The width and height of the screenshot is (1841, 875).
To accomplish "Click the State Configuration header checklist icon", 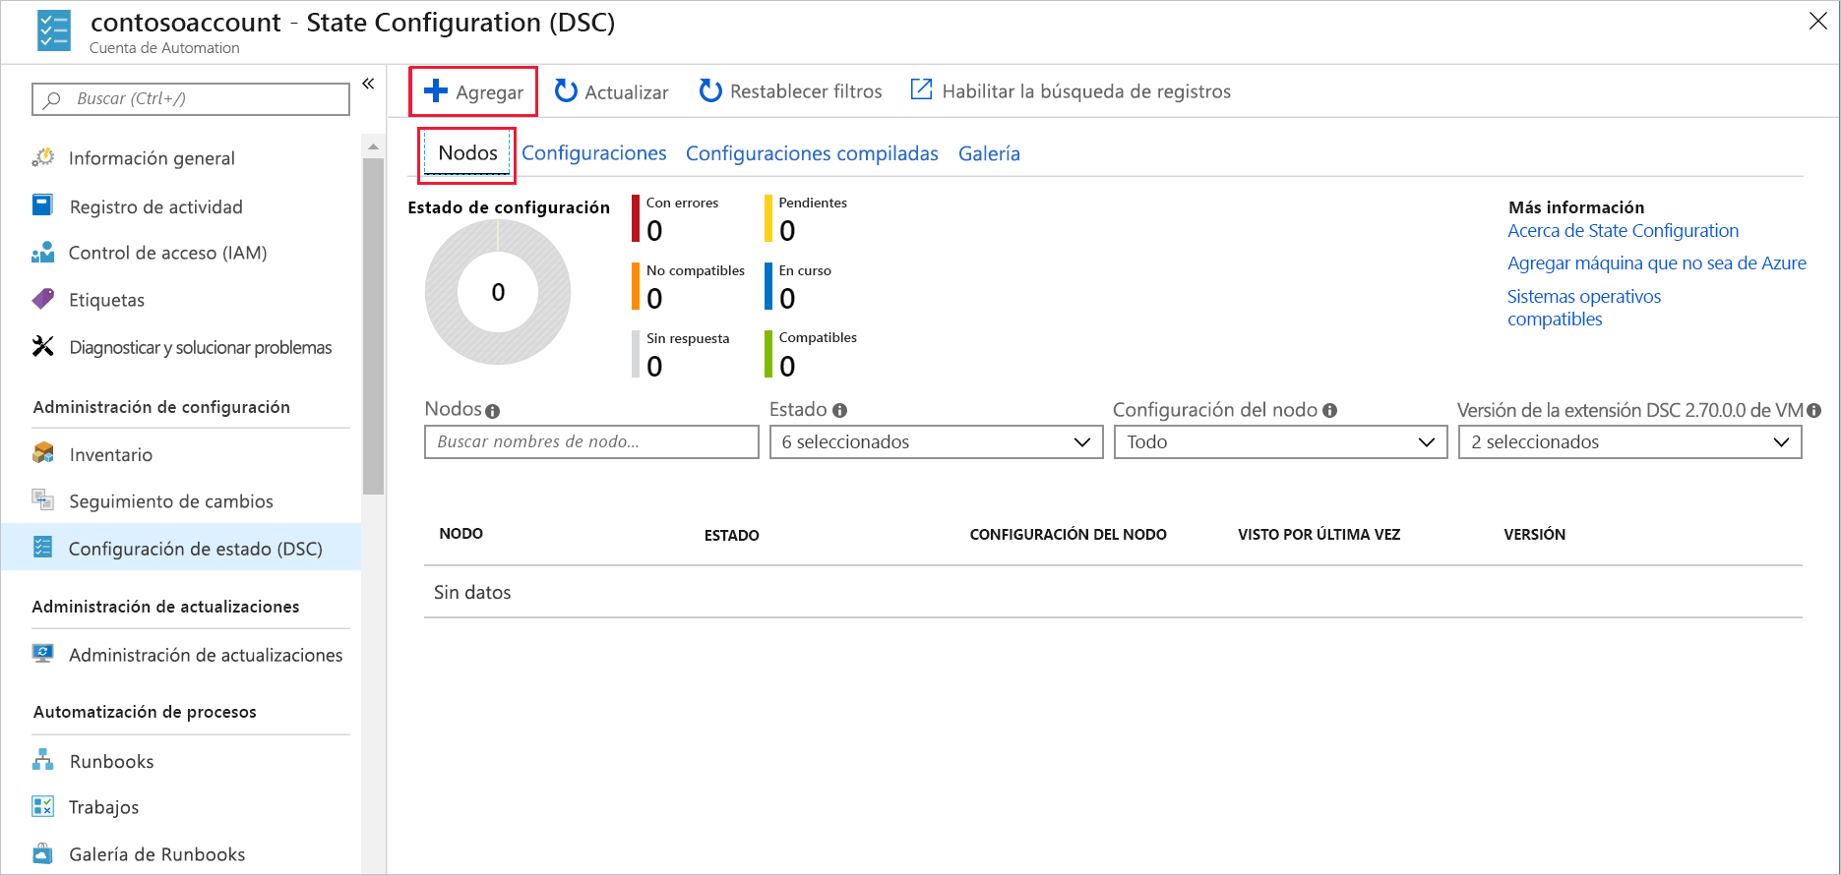I will pyautogui.click(x=54, y=30).
